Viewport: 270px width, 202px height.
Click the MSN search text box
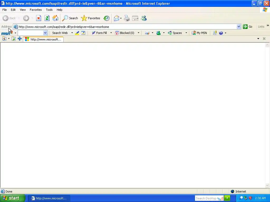[31, 33]
